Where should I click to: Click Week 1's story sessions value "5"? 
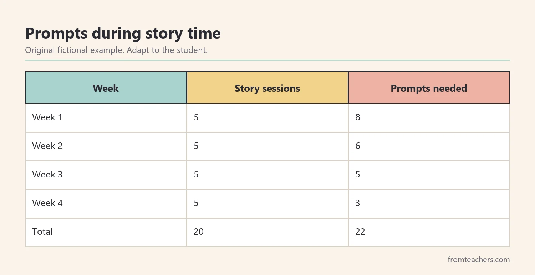click(196, 117)
